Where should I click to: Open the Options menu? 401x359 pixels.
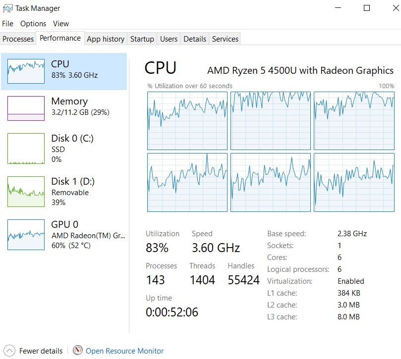click(x=33, y=24)
